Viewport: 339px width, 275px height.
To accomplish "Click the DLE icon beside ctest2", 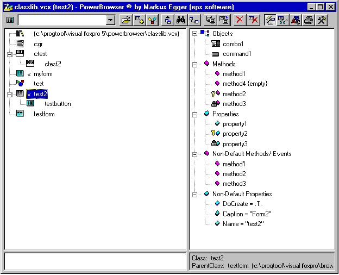I will pyautogui.click(x=30, y=64).
